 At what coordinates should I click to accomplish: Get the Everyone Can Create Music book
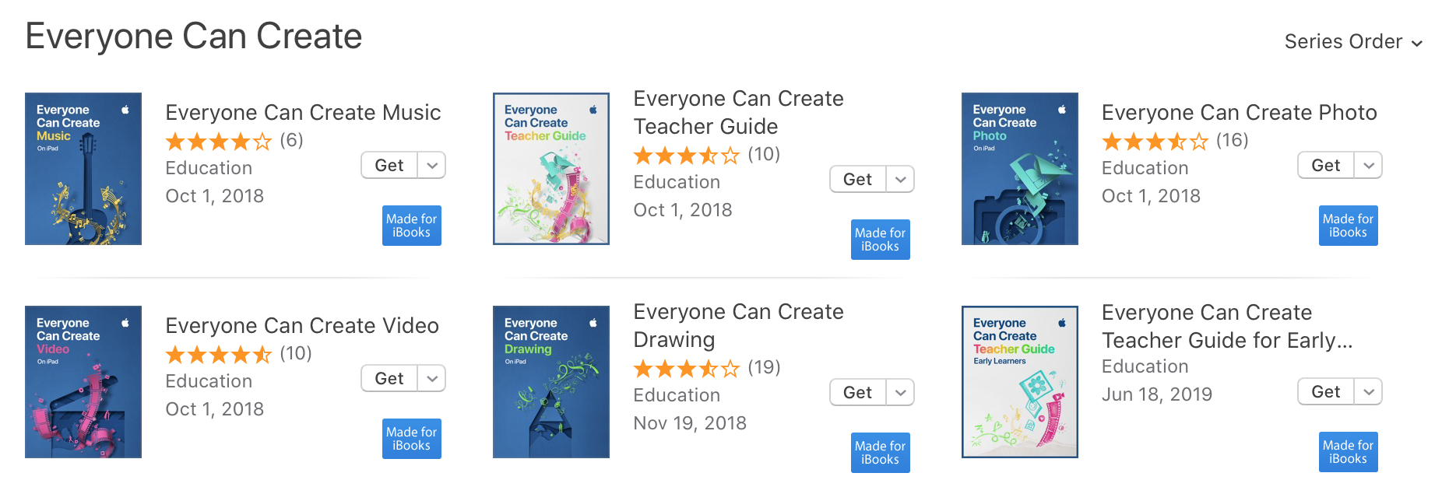(389, 166)
